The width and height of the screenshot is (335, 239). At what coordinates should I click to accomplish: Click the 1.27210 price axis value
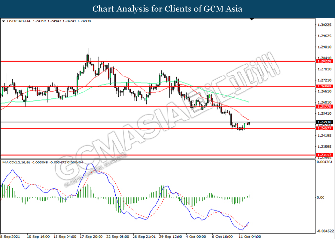324,80
